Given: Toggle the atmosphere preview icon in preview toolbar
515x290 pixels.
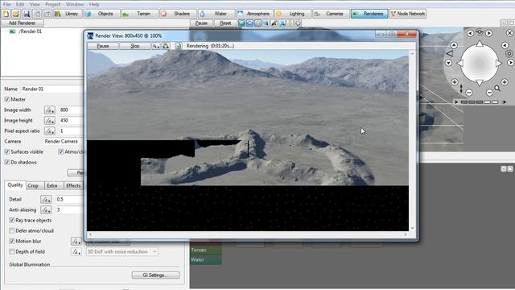Looking at the screenshot, I should click(250, 23).
